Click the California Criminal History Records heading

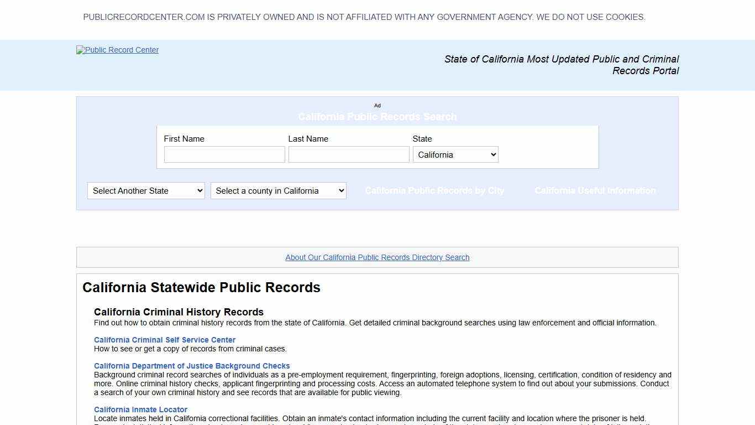[179, 312]
